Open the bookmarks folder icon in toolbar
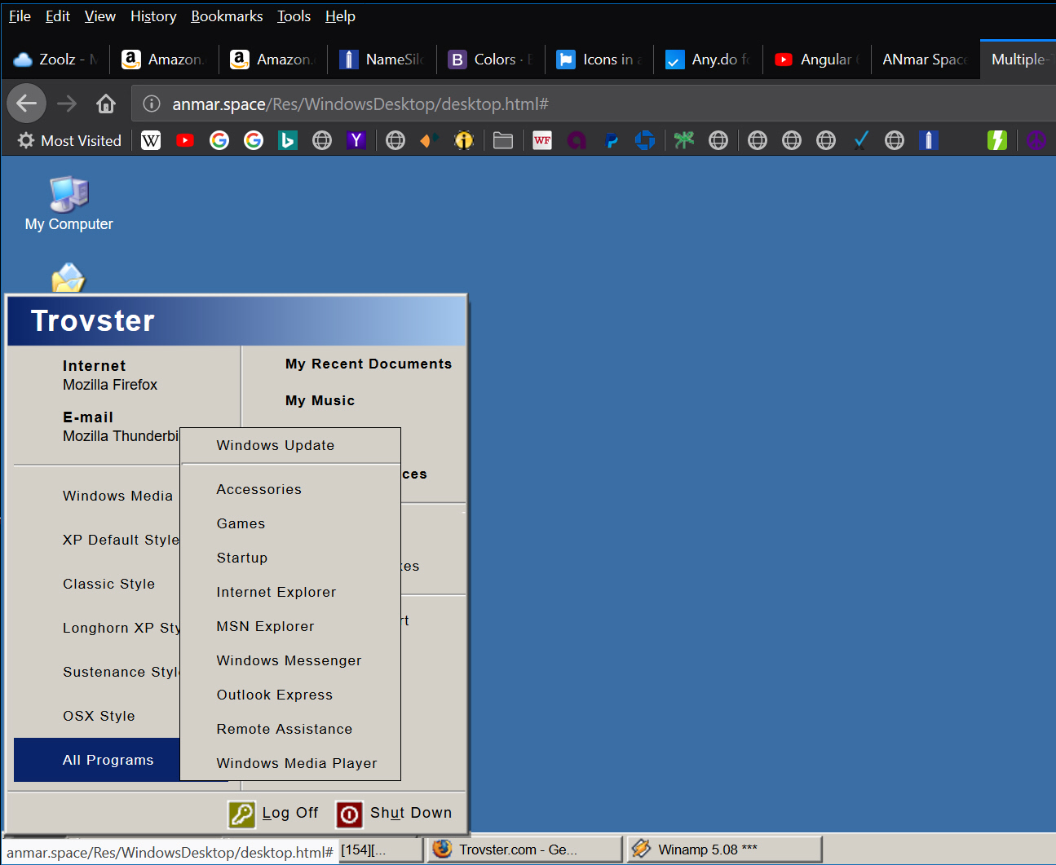 click(503, 141)
